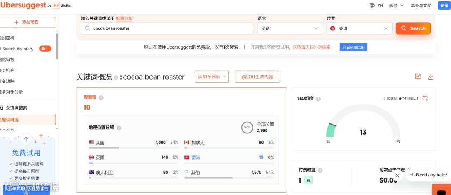Click the orange Search button

coord(413,28)
